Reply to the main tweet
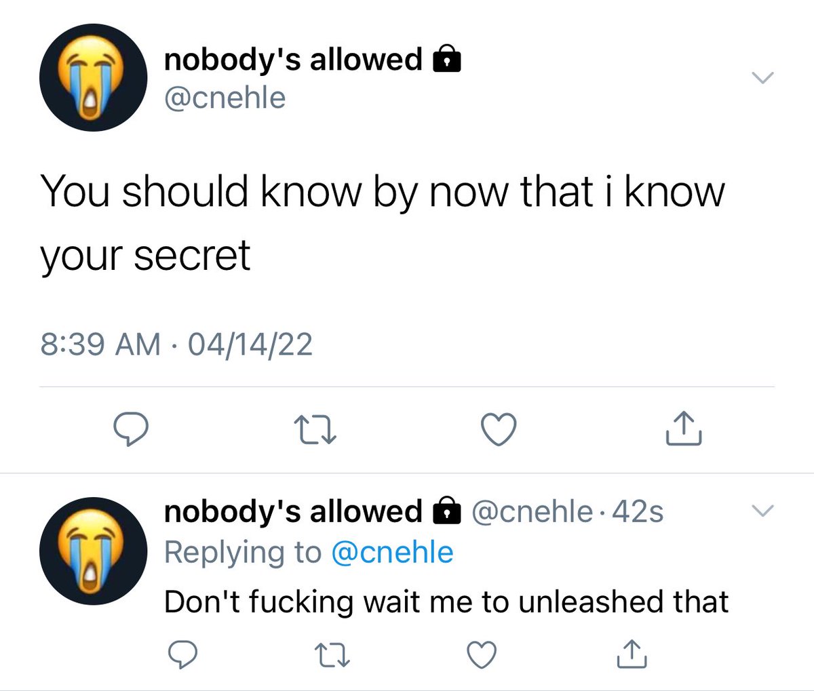The width and height of the screenshot is (814, 691). [131, 429]
